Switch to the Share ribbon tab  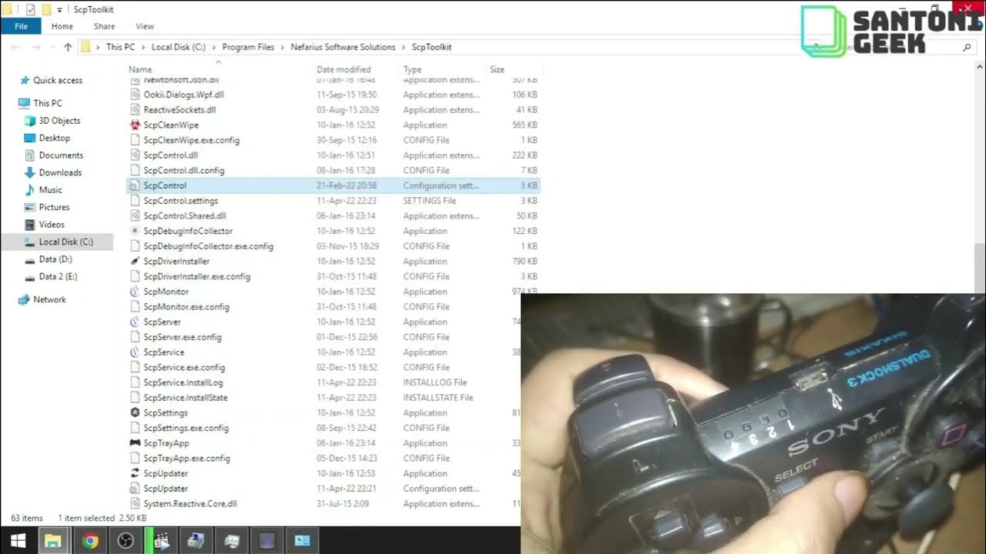click(104, 26)
